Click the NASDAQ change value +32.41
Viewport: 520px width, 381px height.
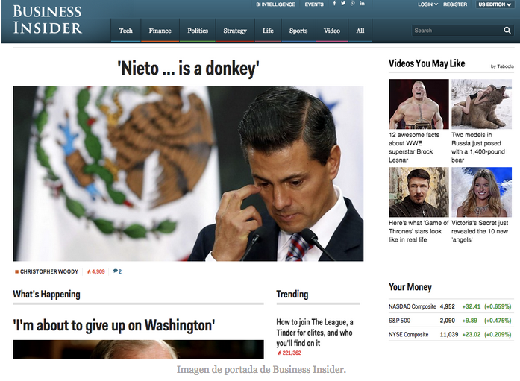pos(472,306)
